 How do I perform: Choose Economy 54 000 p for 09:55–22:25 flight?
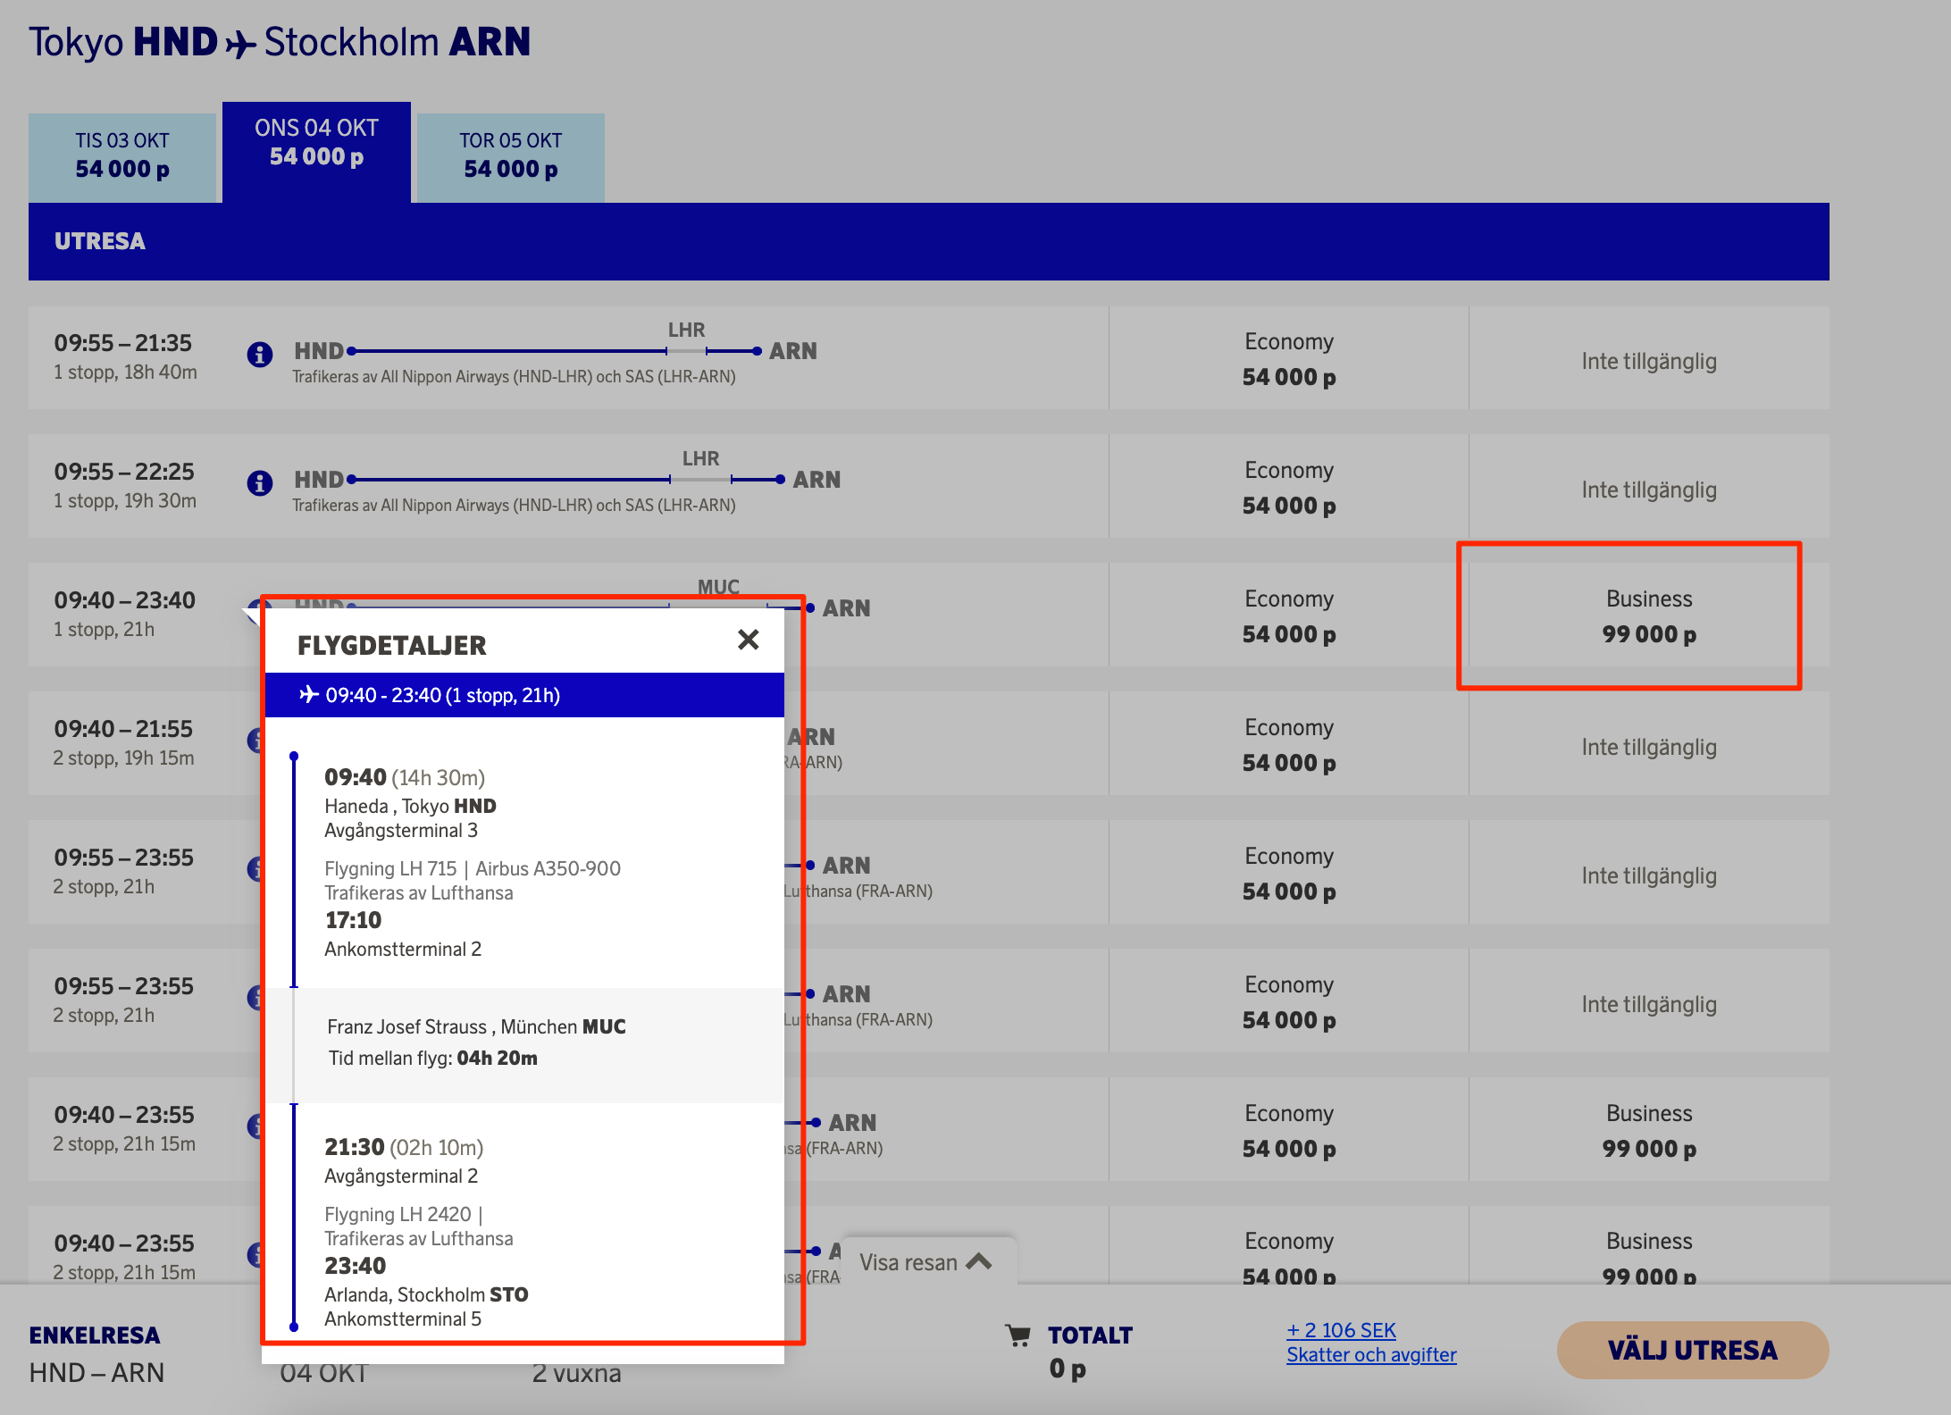tap(1288, 488)
